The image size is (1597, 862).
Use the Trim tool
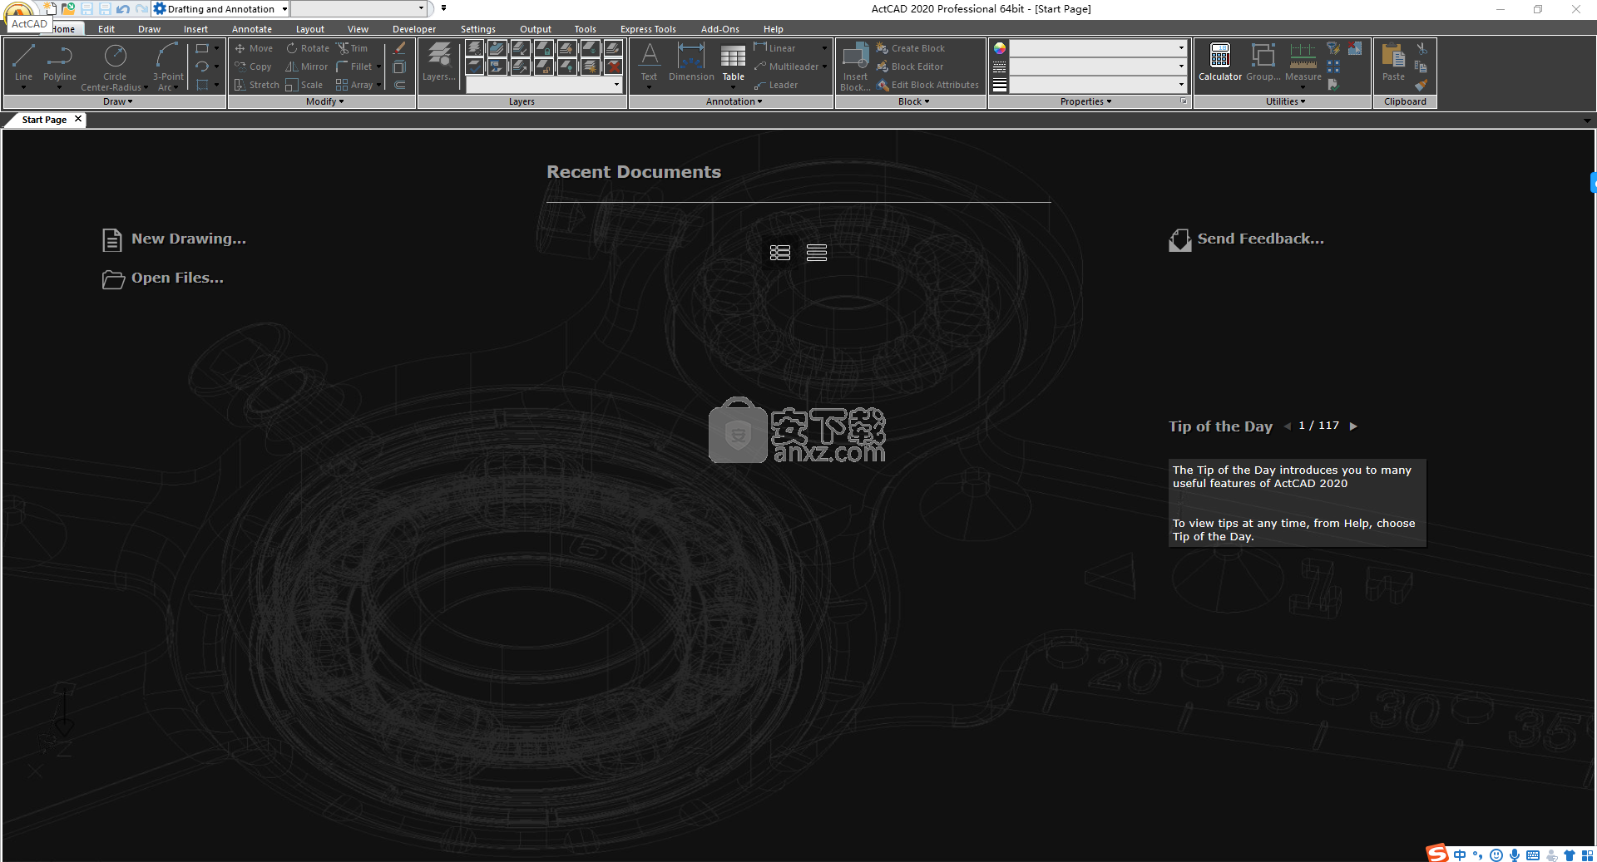(352, 48)
